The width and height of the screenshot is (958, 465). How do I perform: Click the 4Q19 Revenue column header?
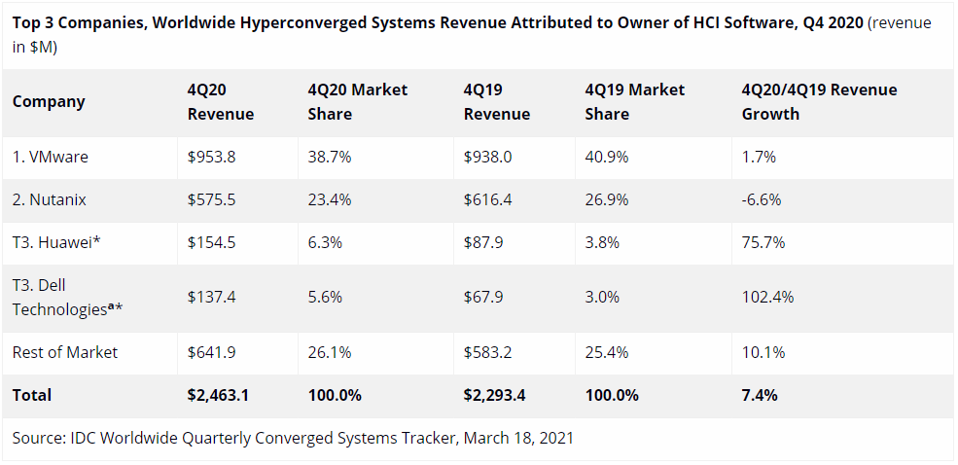497,102
